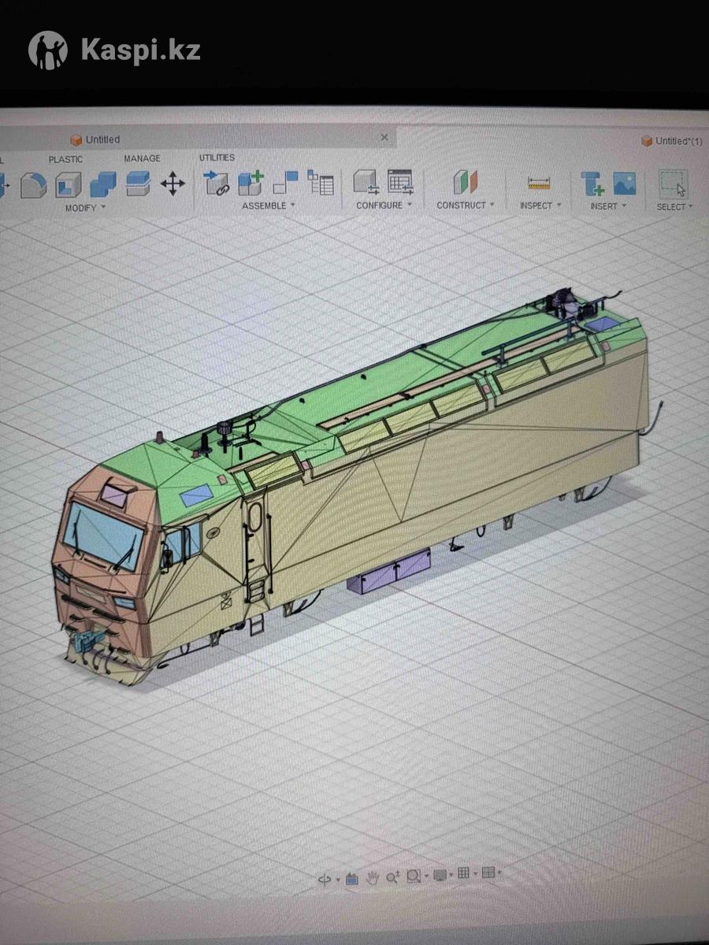Switch to the PLASTIC tab
Screen dimensions: 709x945
coord(65,159)
